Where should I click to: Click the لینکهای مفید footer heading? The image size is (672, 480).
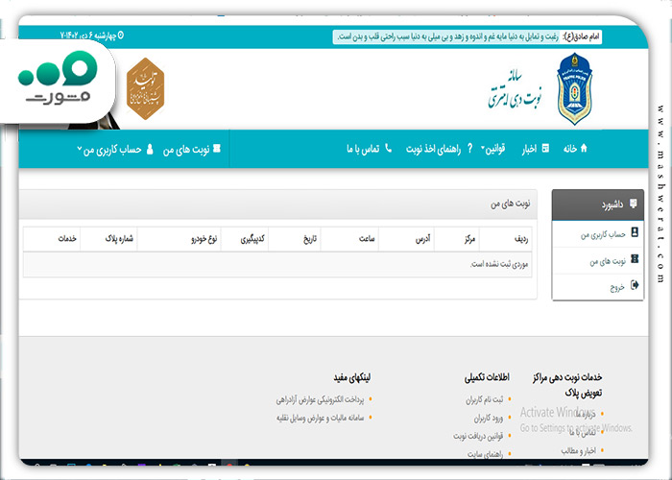coord(352,377)
